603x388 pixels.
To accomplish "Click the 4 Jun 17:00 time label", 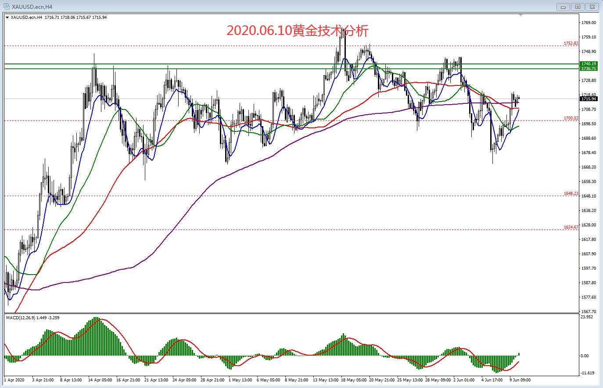I will [x=492, y=380].
